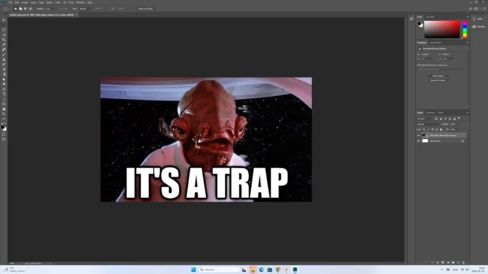Switch to the Paths tab

441,112
